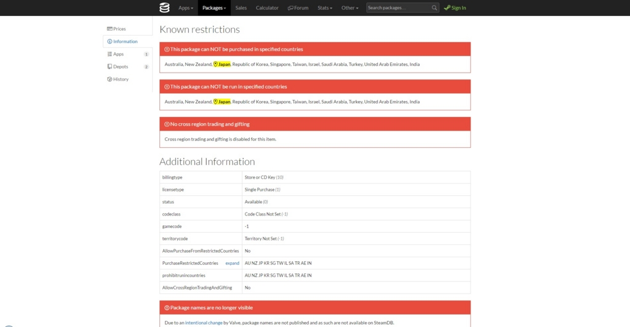
Task: Click 'No cross region trading and gifting' header
Action: click(315, 124)
